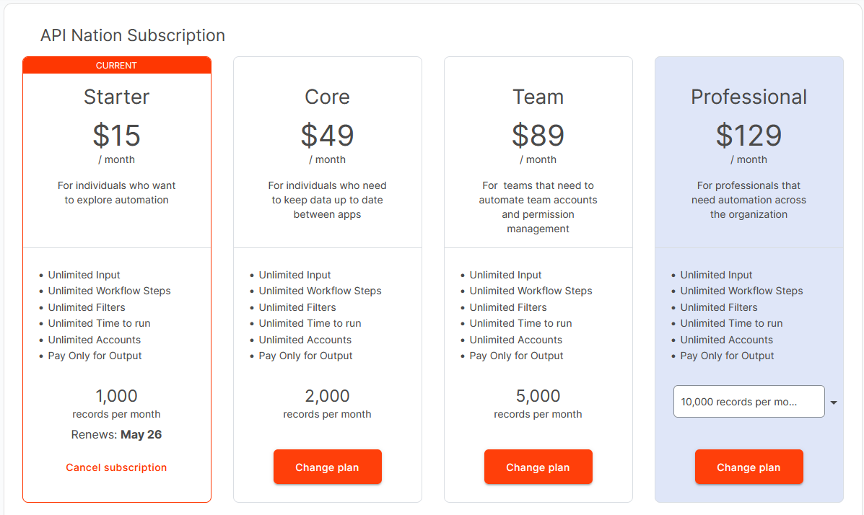Click the API Nation Subscription heading
This screenshot has height=515, width=864.
click(x=133, y=35)
